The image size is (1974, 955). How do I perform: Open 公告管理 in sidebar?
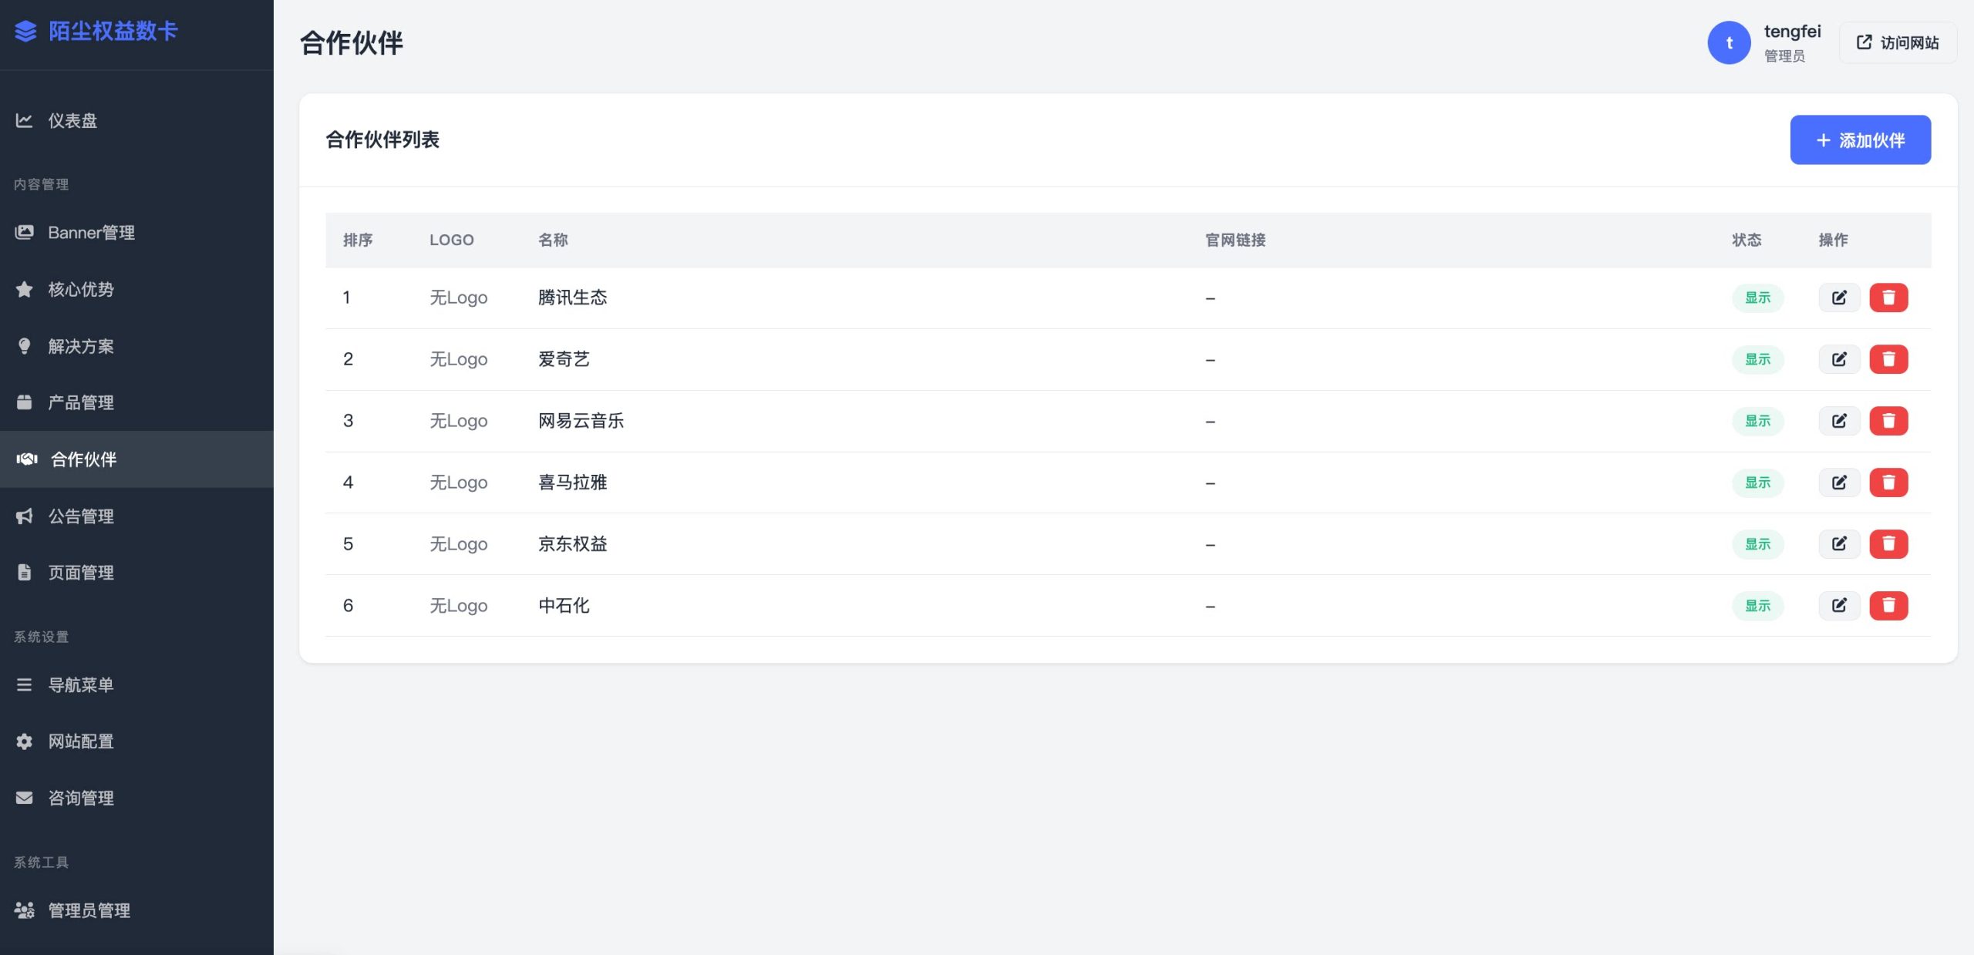pos(136,516)
